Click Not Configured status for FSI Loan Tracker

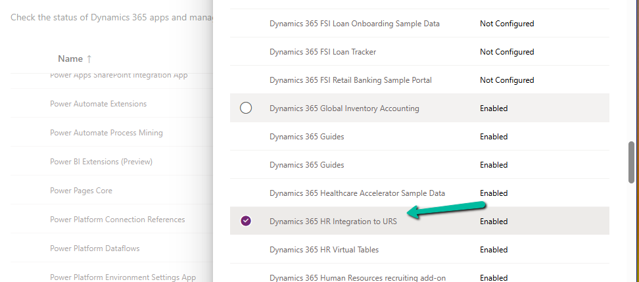point(506,52)
